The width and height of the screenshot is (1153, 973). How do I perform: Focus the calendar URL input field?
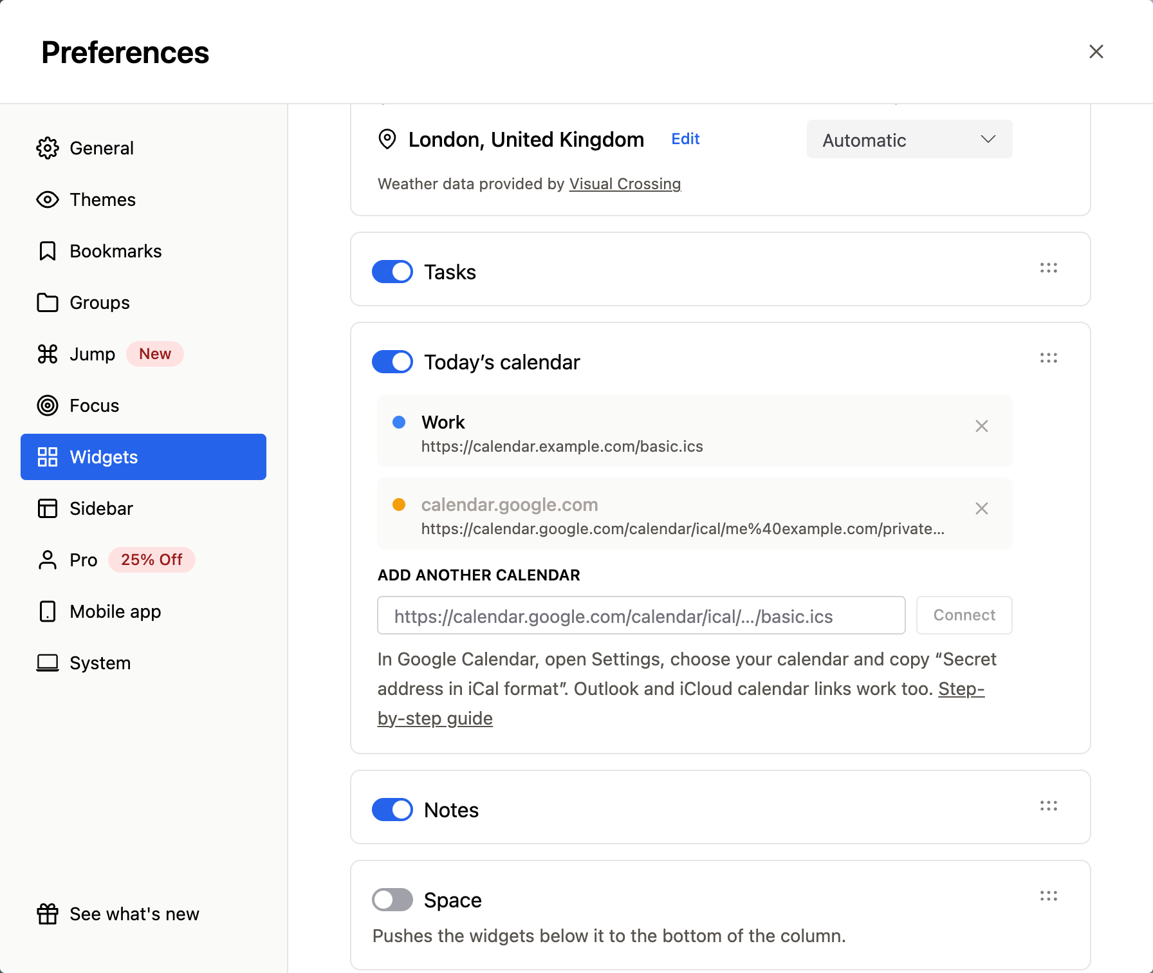[641, 615]
